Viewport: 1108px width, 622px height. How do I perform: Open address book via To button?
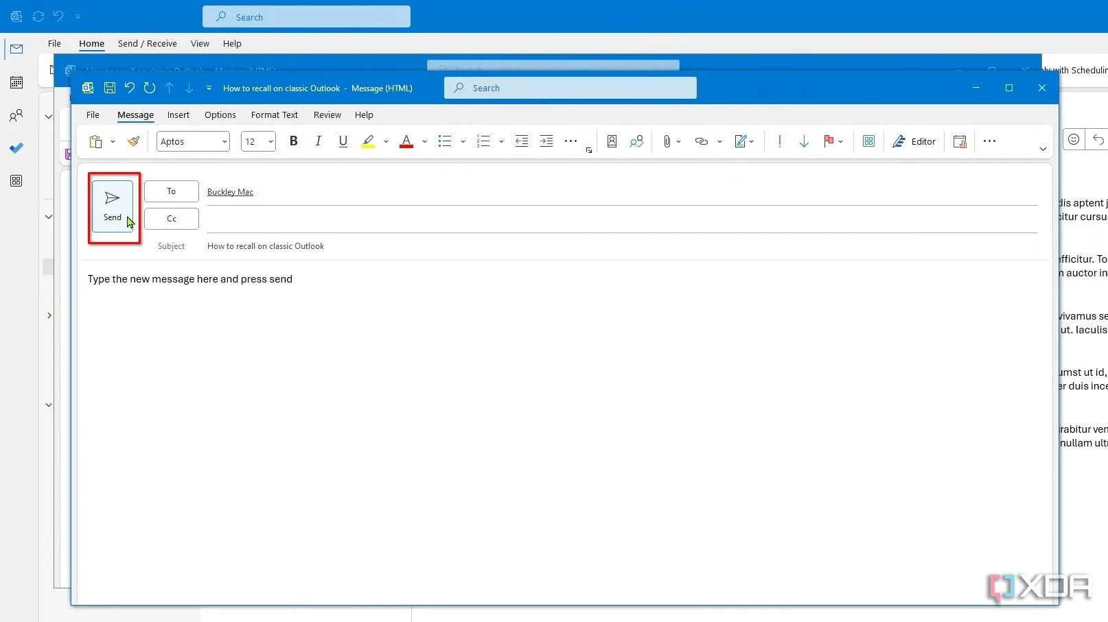click(x=172, y=191)
